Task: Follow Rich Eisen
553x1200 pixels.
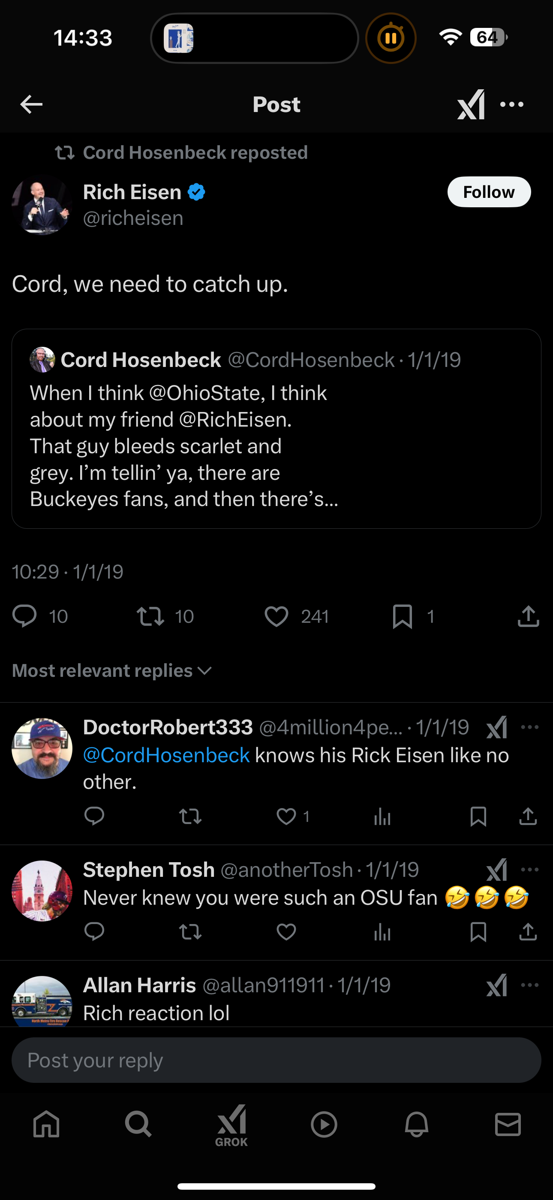Action: (489, 192)
